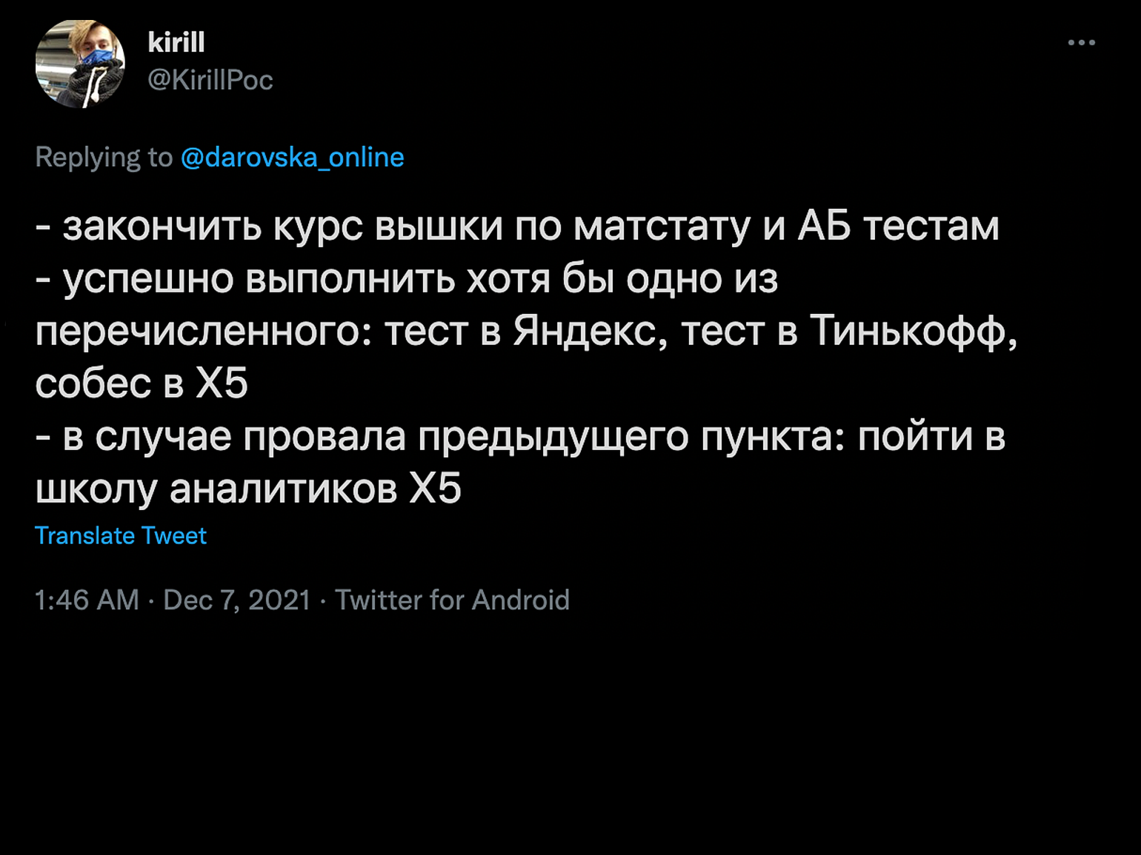Open the @KirillPoc handle link

coord(210,80)
